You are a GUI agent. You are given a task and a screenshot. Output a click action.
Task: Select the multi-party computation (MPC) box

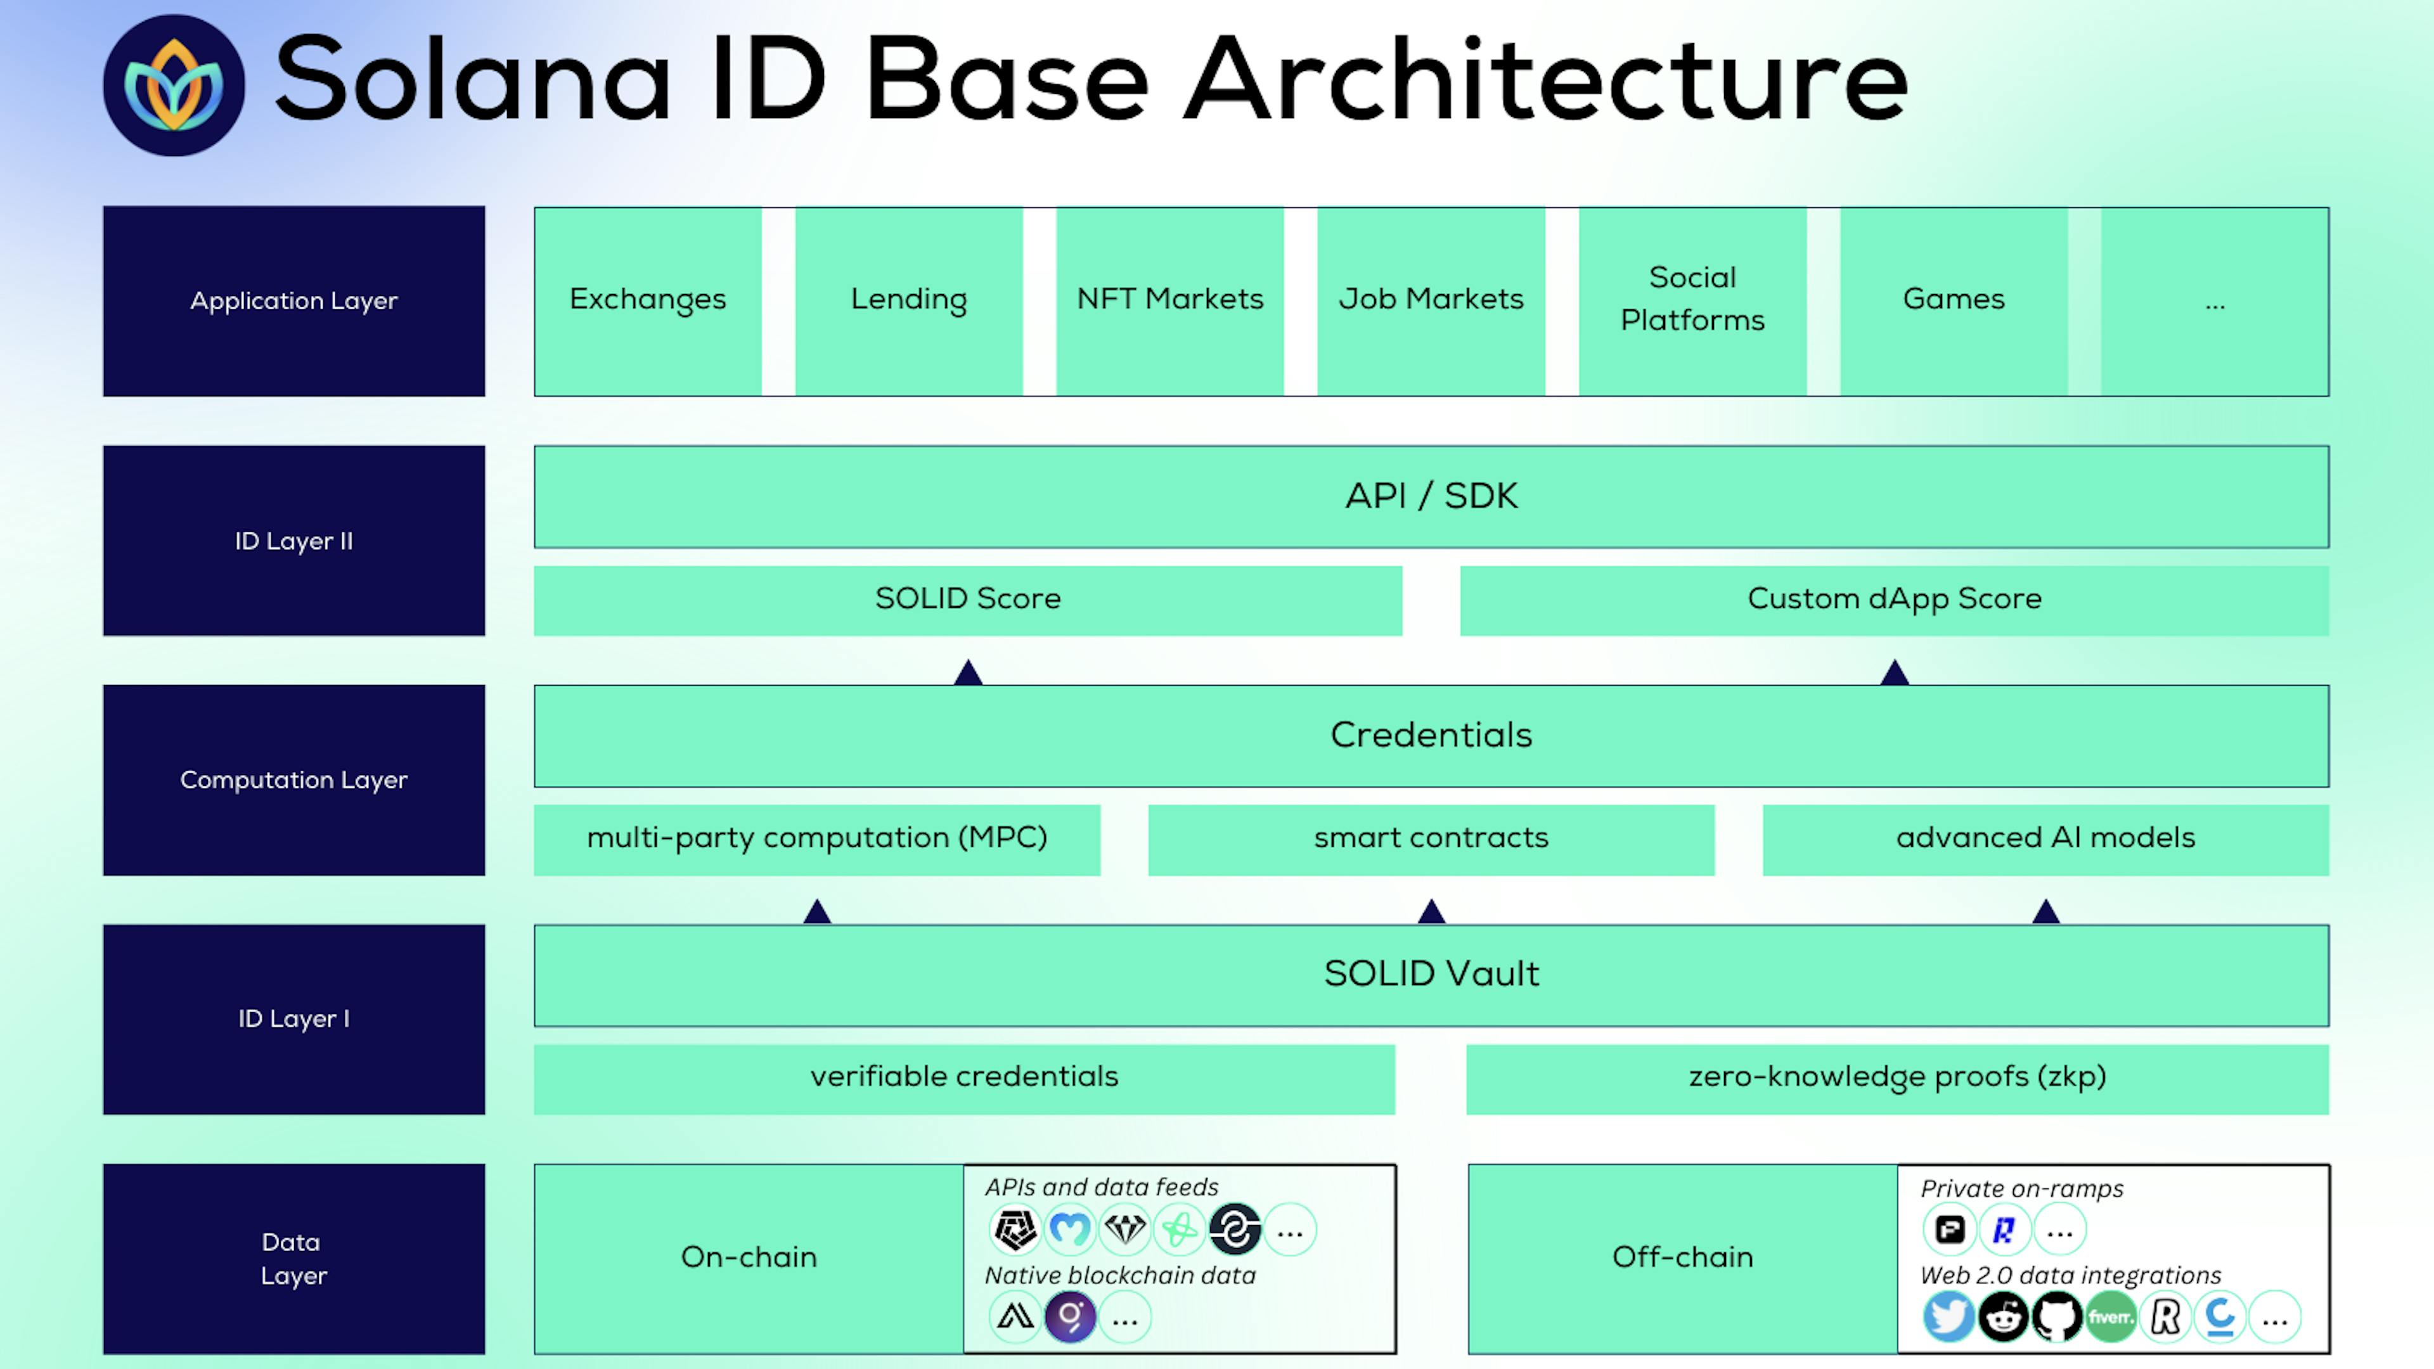[x=817, y=840]
